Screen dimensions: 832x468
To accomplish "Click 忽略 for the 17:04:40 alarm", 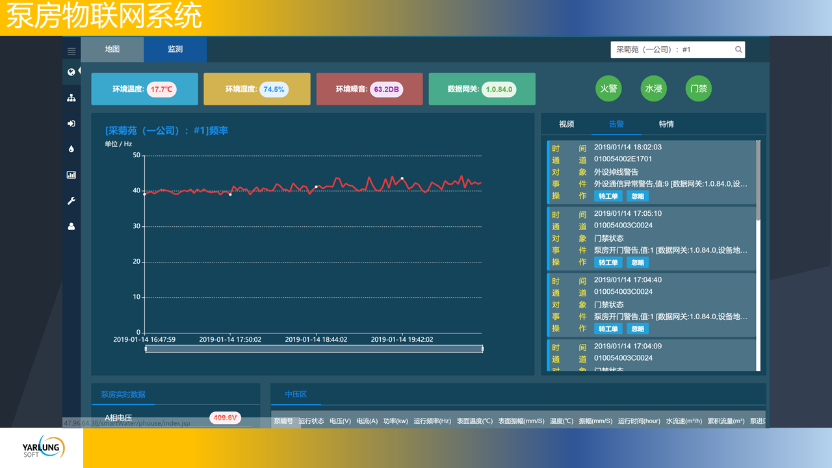I will tap(638, 329).
